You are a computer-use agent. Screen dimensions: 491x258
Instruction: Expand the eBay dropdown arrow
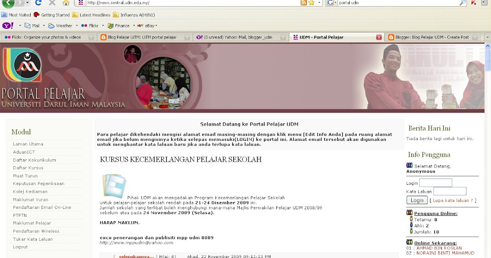pyautogui.click(x=156, y=25)
